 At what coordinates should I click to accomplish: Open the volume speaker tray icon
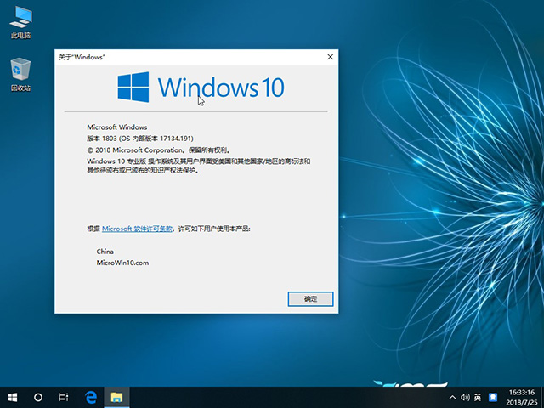[465, 398]
